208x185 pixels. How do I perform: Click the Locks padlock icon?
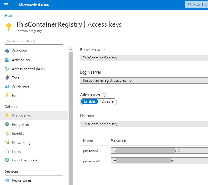pyautogui.click(x=7, y=151)
